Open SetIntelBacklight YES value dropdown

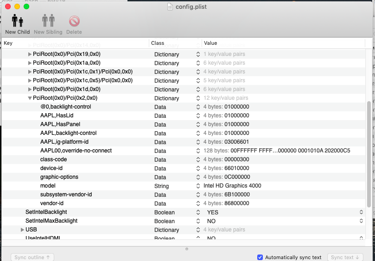361,212
